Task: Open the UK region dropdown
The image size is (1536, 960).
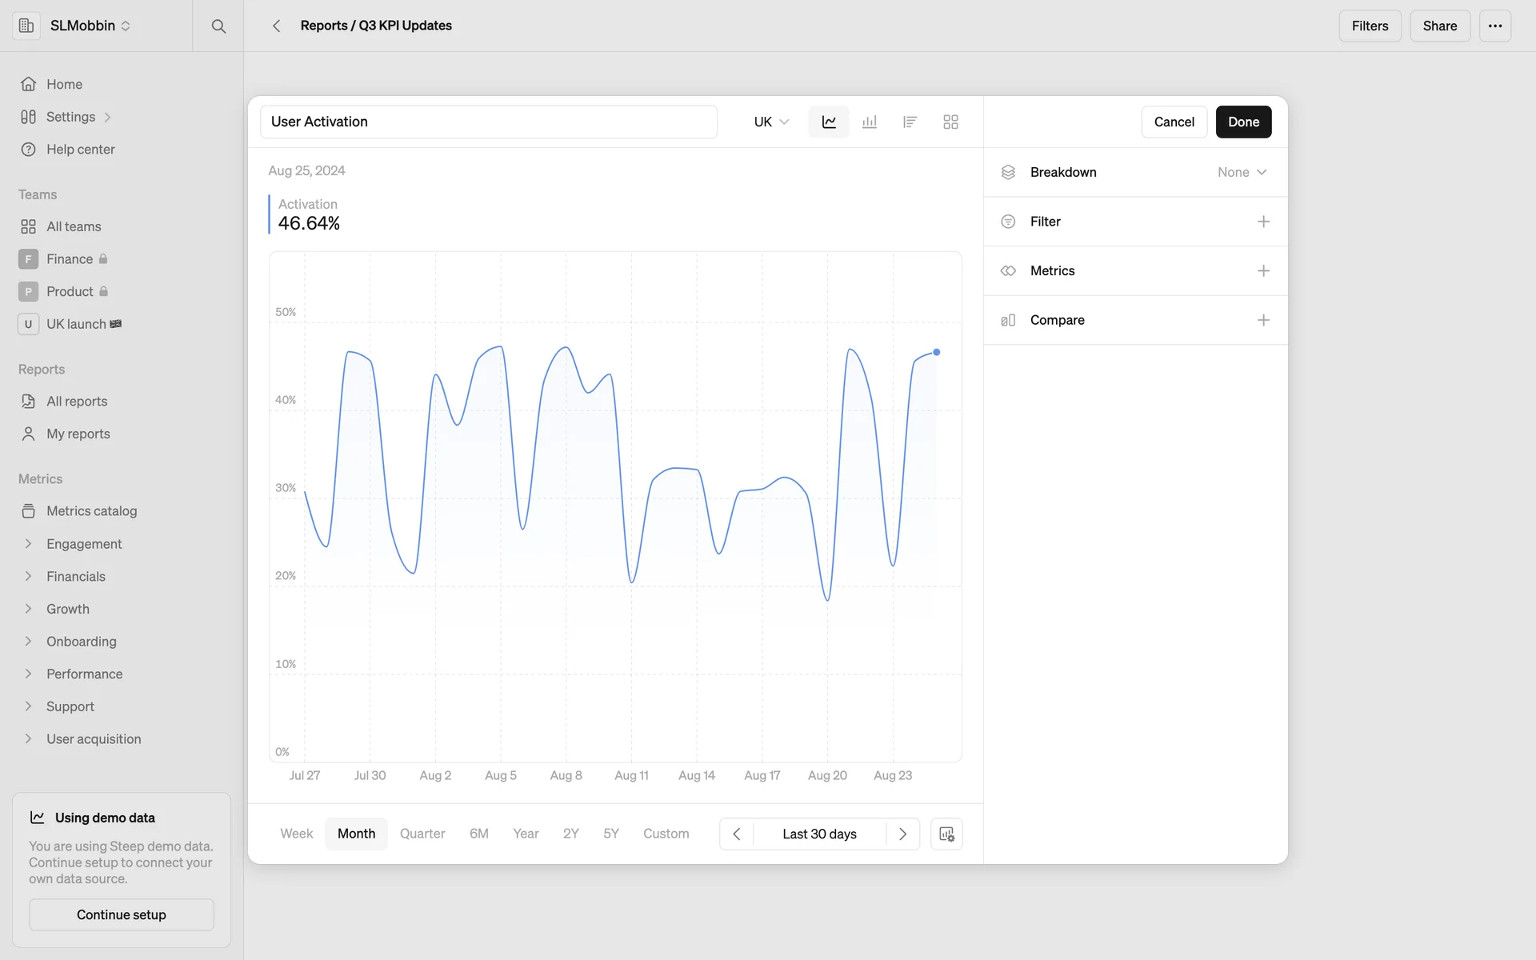Action: click(x=771, y=122)
